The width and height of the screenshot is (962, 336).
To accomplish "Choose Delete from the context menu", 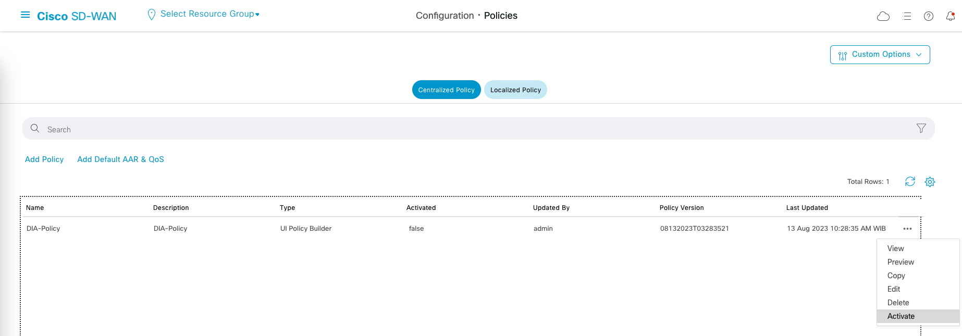I will tap(898, 303).
